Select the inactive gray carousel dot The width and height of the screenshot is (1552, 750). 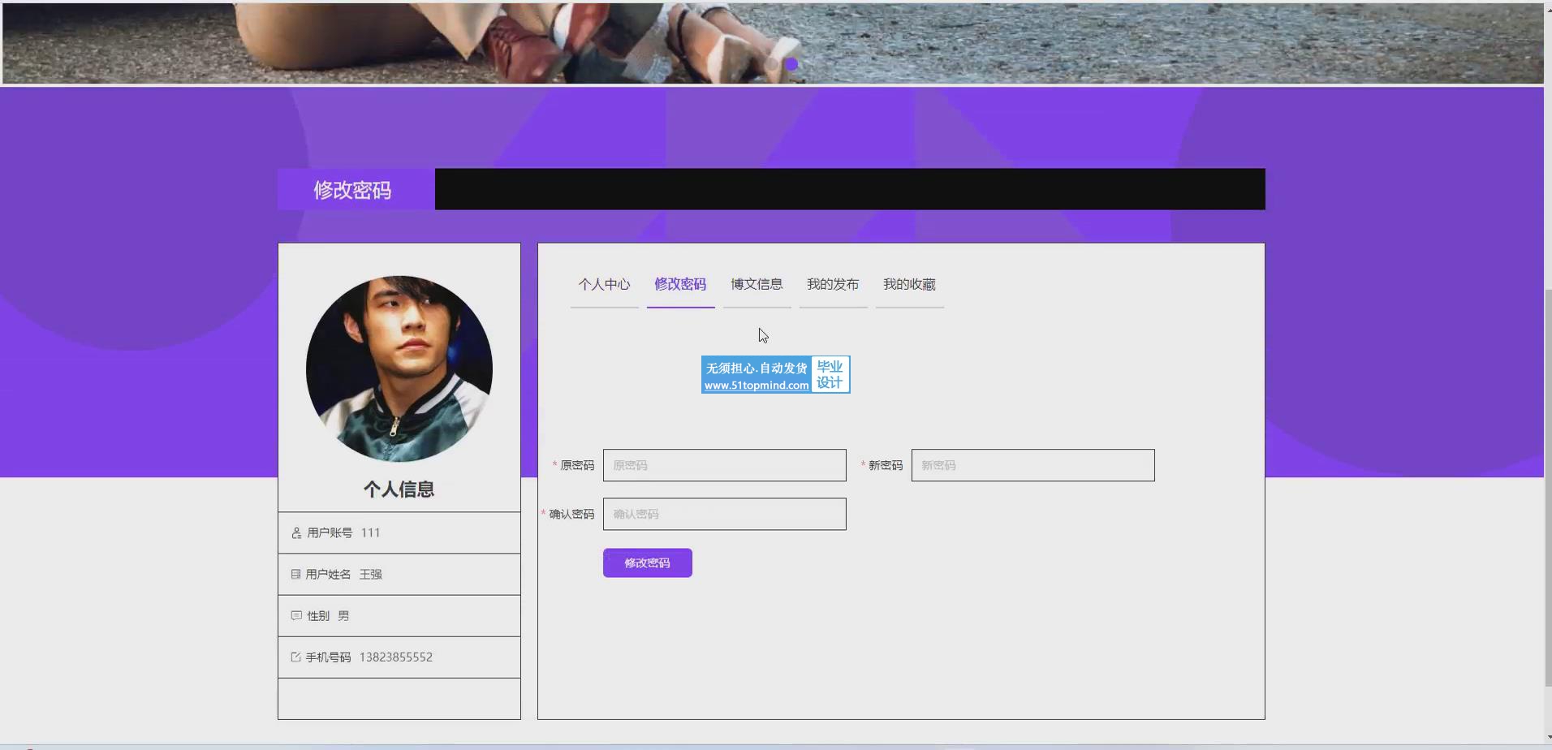772,64
